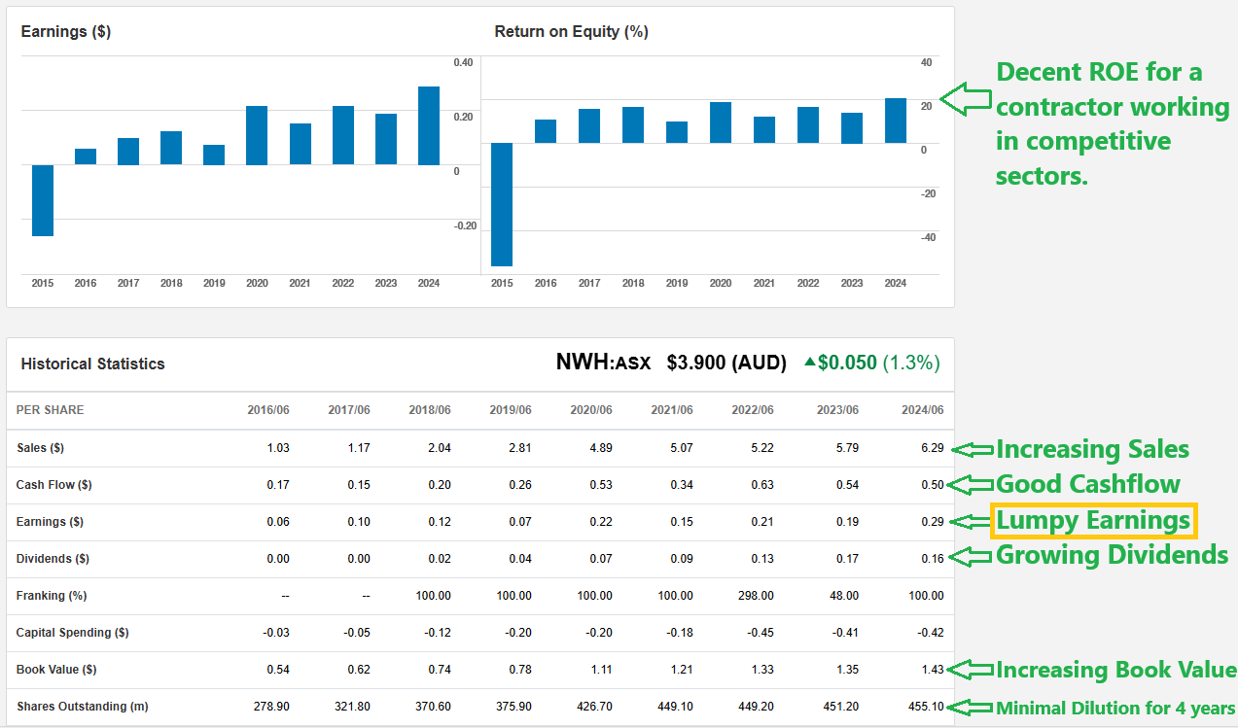Image resolution: width=1238 pixels, height=728 pixels.
Task: Select the 2015 Return on Equity bar
Action: click(502, 204)
